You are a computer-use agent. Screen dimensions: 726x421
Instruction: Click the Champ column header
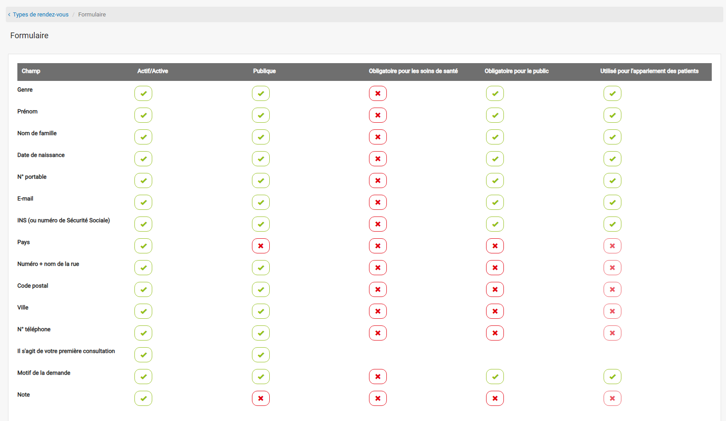coord(31,71)
